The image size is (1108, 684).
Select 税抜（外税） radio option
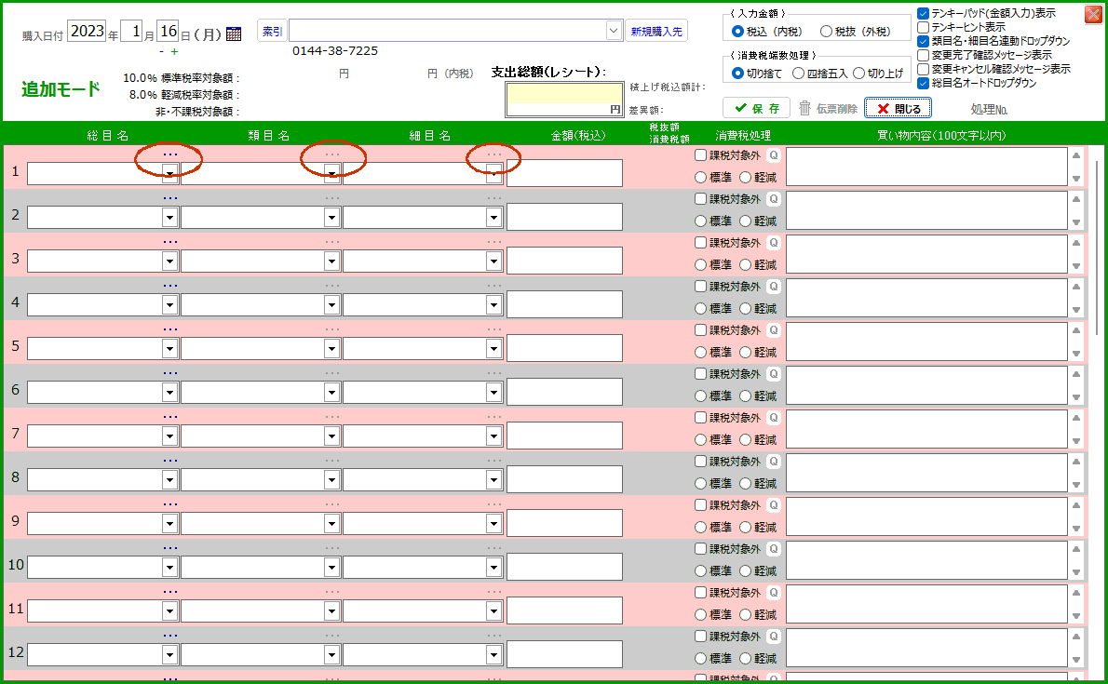tap(826, 32)
